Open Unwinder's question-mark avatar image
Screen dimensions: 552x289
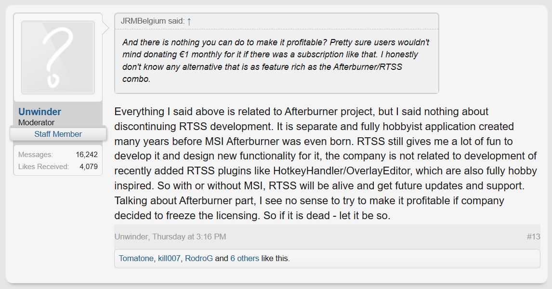coord(58,57)
